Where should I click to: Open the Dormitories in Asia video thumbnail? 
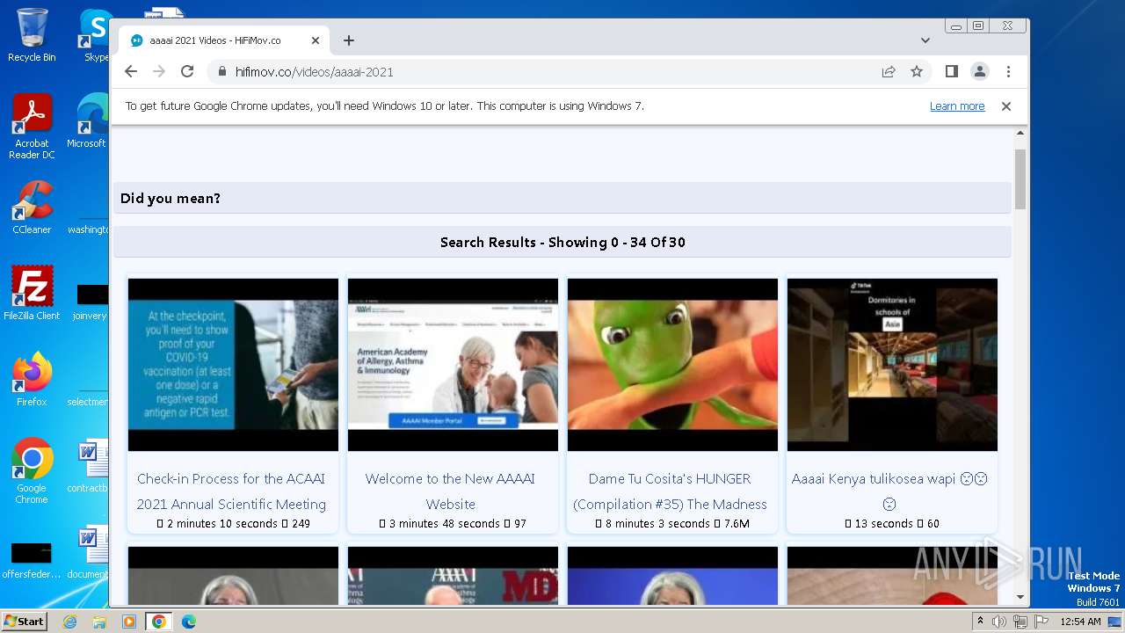pyautogui.click(x=892, y=365)
